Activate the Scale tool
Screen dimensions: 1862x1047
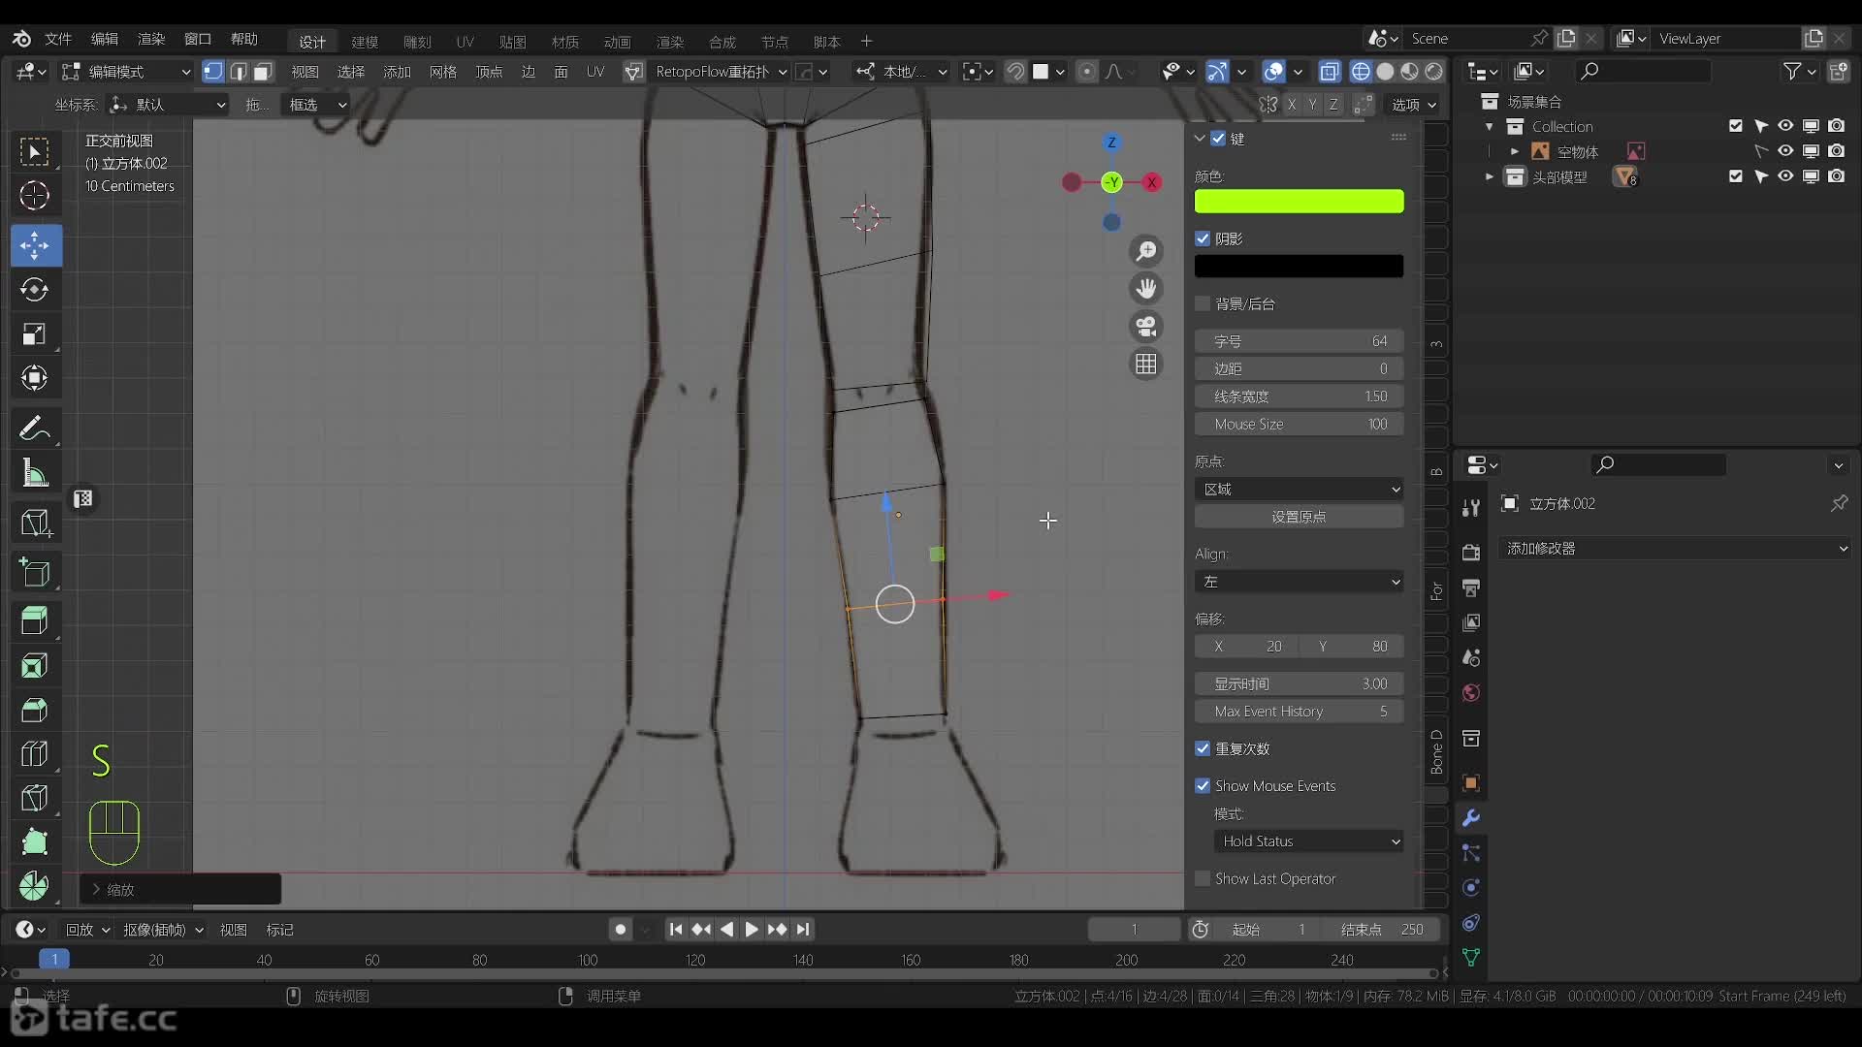pos(35,333)
